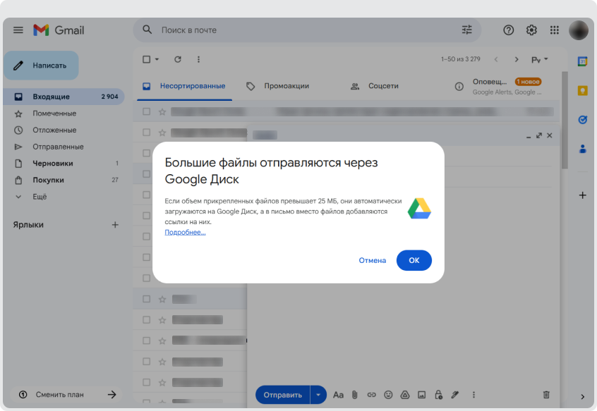The width and height of the screenshot is (597, 411).
Task: Open the Помеченные folder
Action: pos(64,114)
